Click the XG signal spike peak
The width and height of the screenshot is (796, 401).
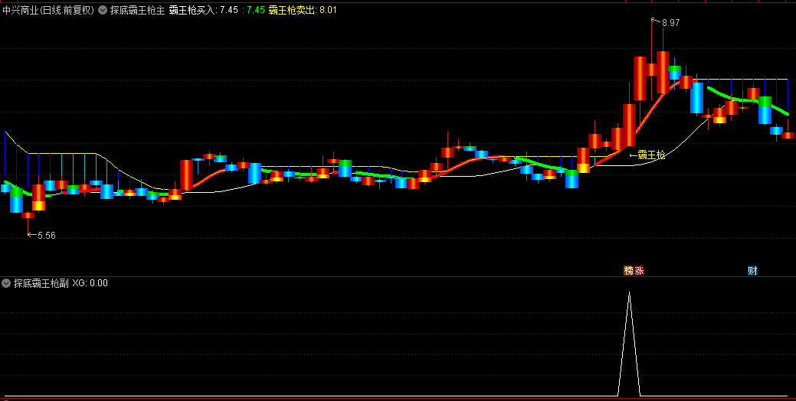(630, 293)
